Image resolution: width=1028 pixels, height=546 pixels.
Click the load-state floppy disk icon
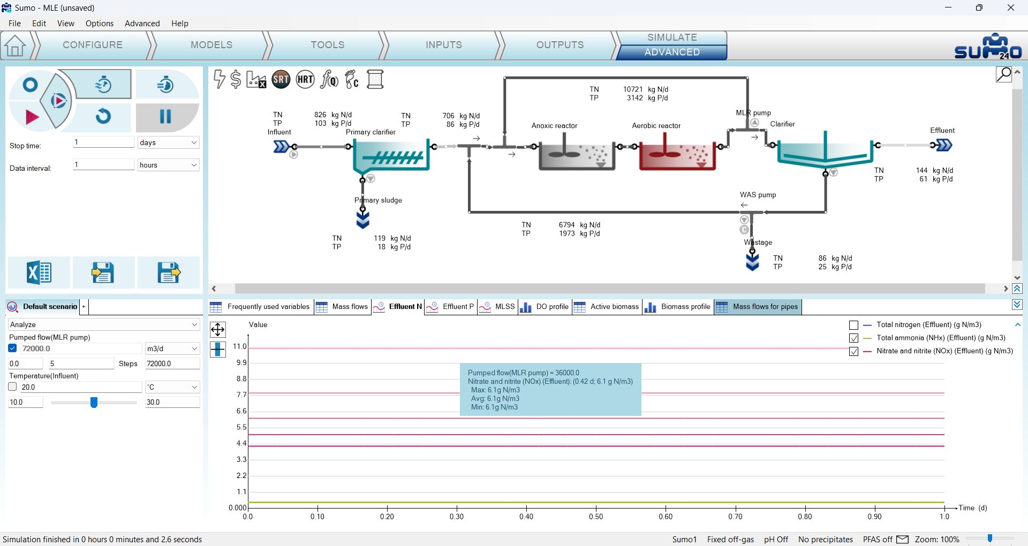[103, 272]
